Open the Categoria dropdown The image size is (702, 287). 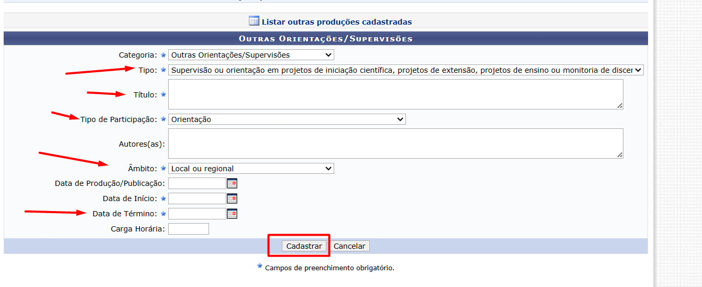point(251,54)
